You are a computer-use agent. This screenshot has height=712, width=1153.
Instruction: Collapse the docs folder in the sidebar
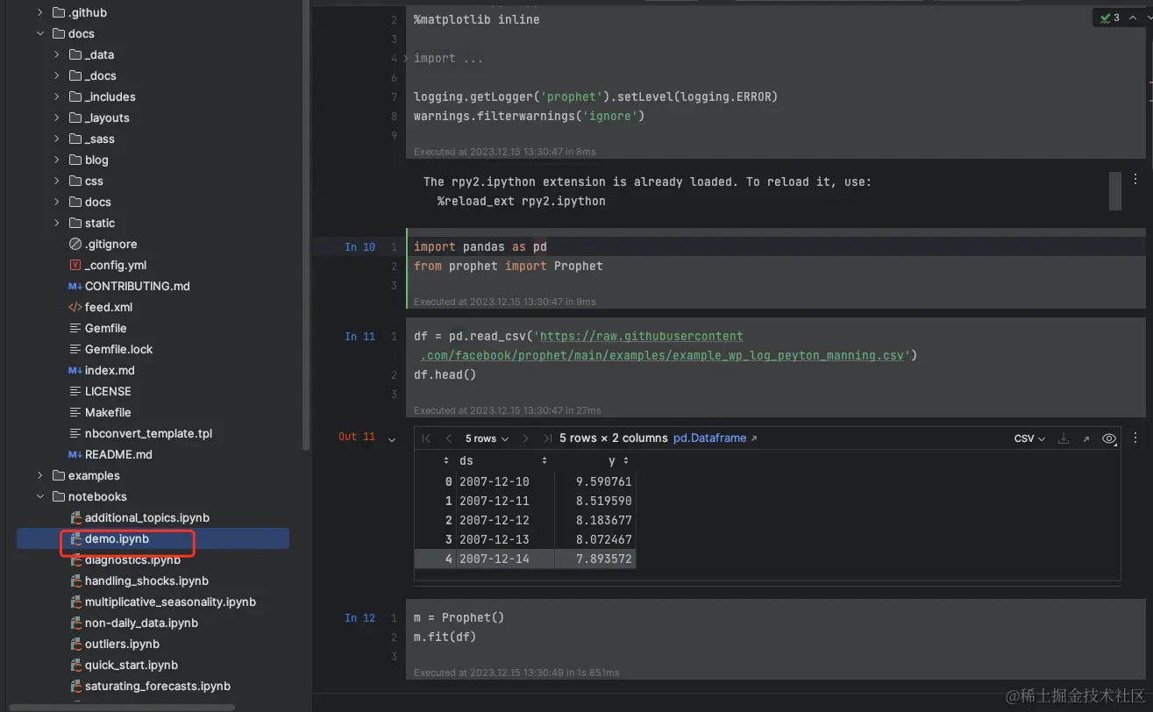[x=39, y=33]
